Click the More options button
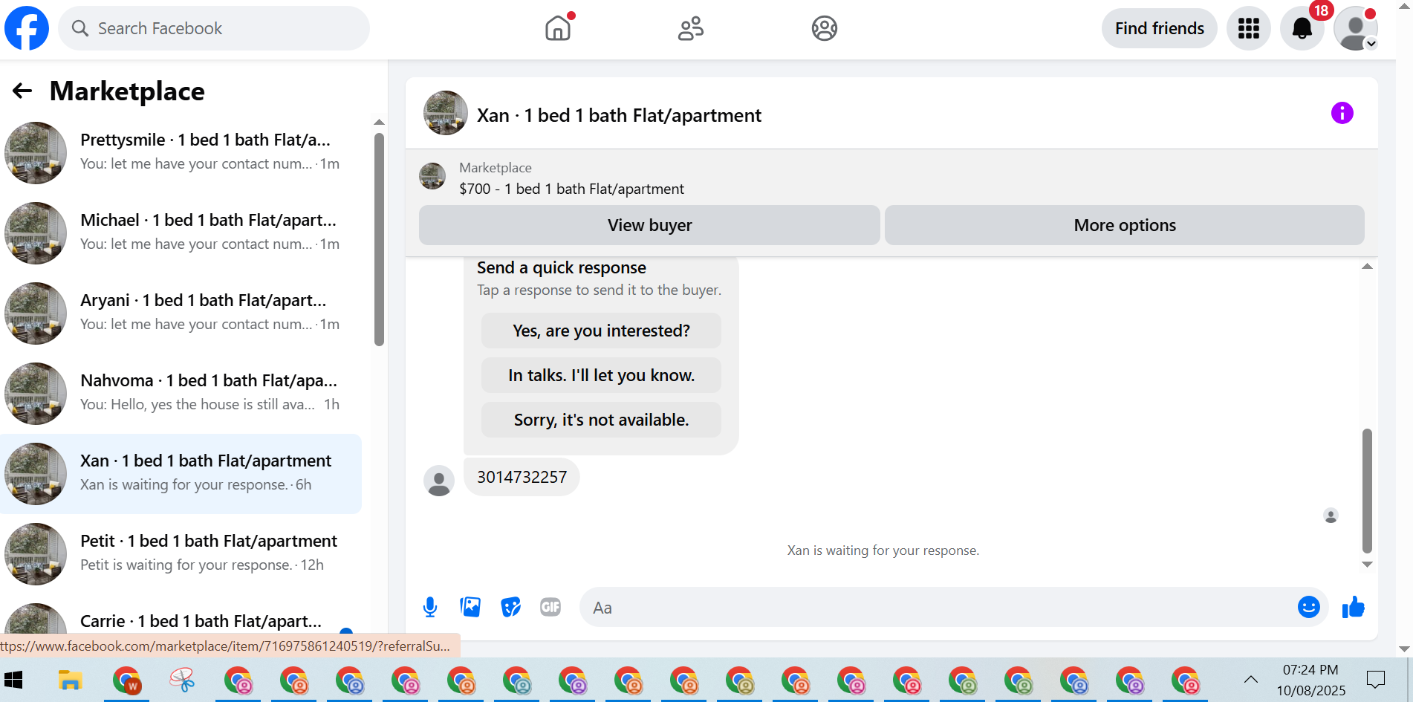 (1125, 225)
